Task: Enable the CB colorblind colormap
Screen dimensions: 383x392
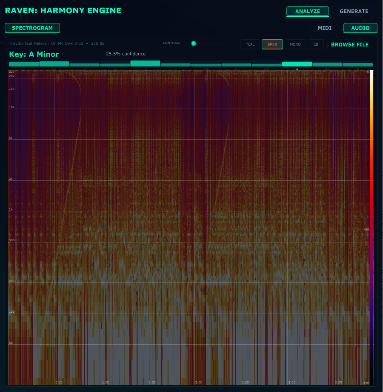Action: coord(316,44)
